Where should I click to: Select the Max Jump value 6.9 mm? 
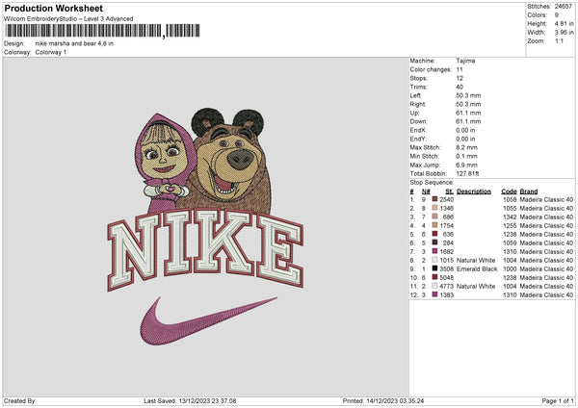(x=466, y=165)
